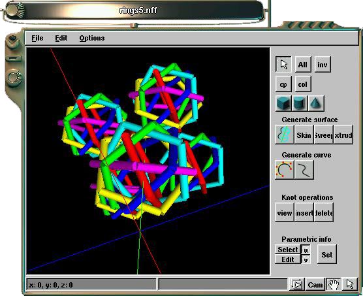Open the col color button

[x=303, y=84]
